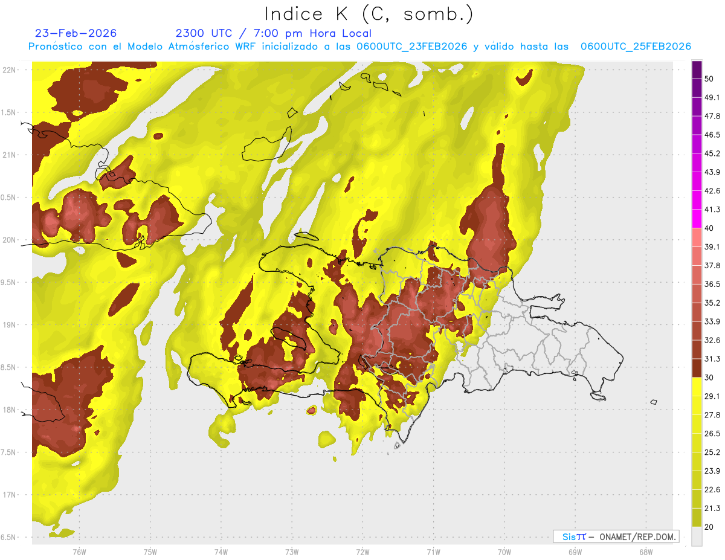The image size is (725, 560).
Task: Click the '74W' longitude label
Action: coord(221,552)
